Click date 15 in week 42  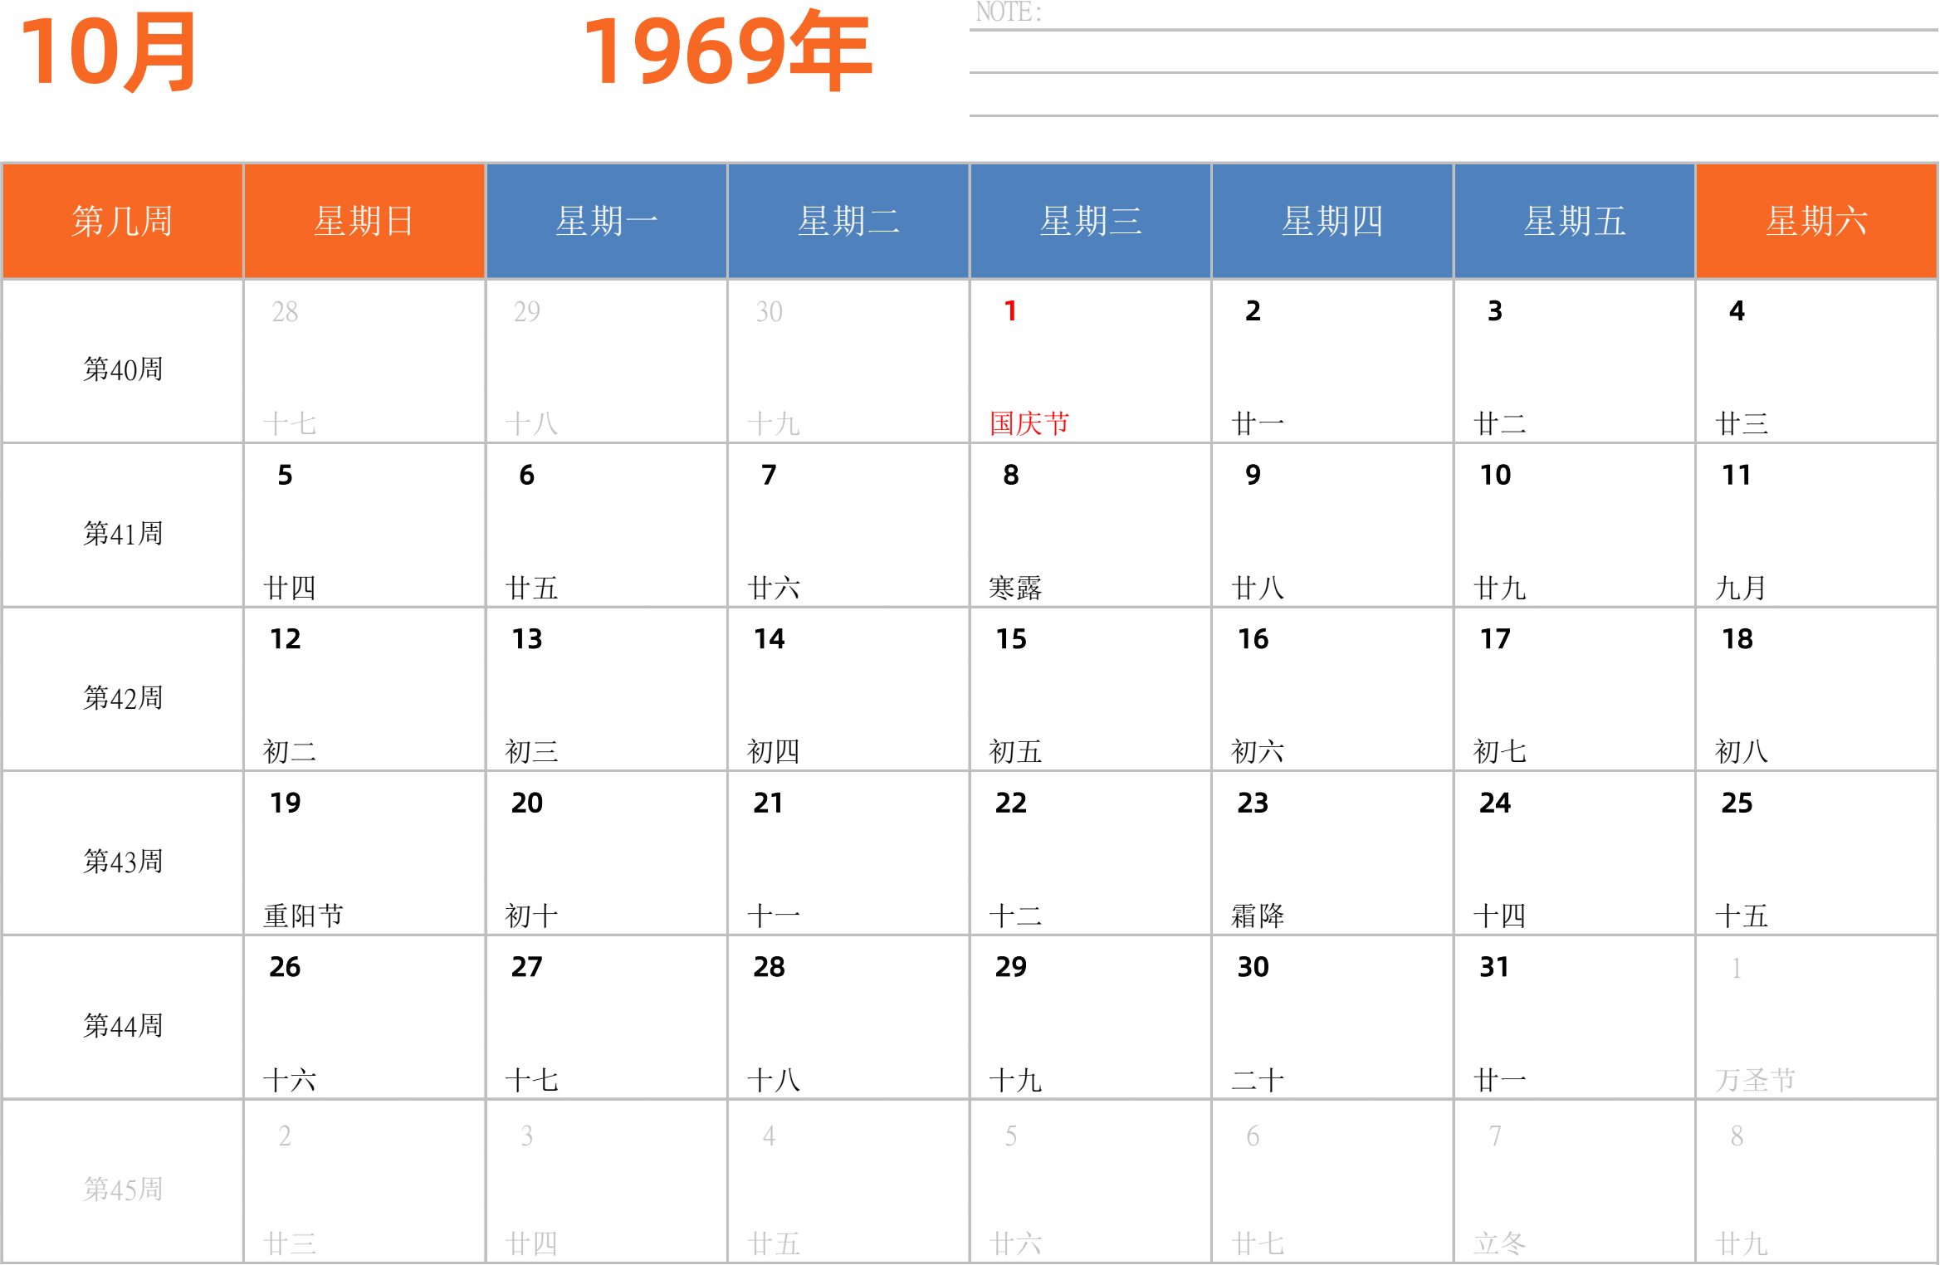[1011, 639]
